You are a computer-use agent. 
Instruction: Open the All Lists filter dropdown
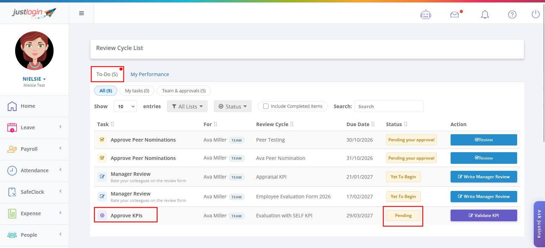tap(187, 106)
